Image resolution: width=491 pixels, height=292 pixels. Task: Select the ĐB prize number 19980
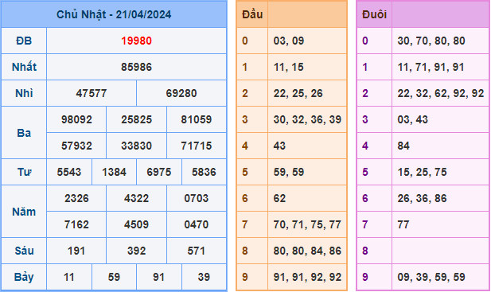coord(137,41)
